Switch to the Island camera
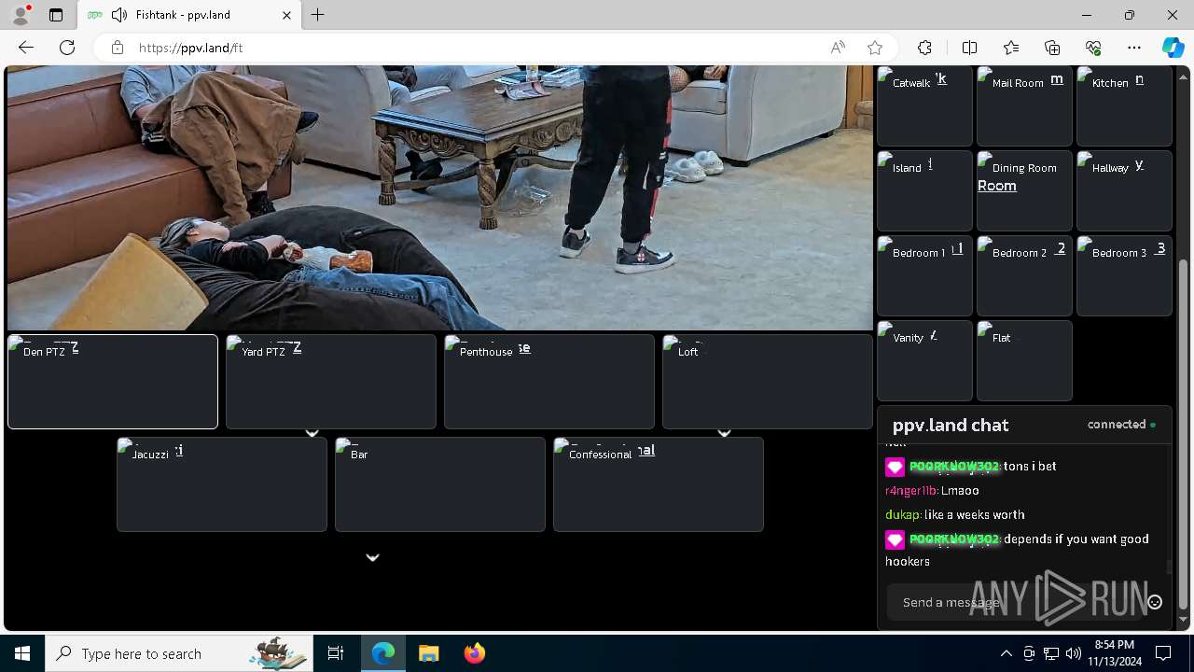Screen dimensions: 1194x672 (924, 190)
